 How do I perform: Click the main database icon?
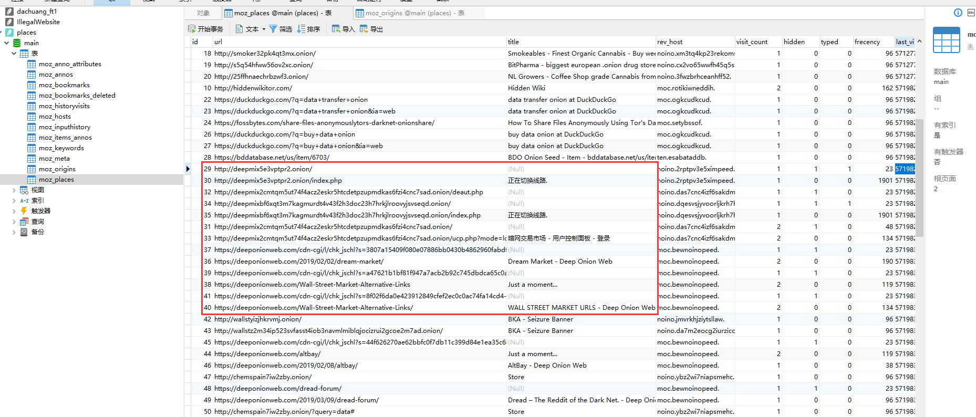[x=17, y=43]
